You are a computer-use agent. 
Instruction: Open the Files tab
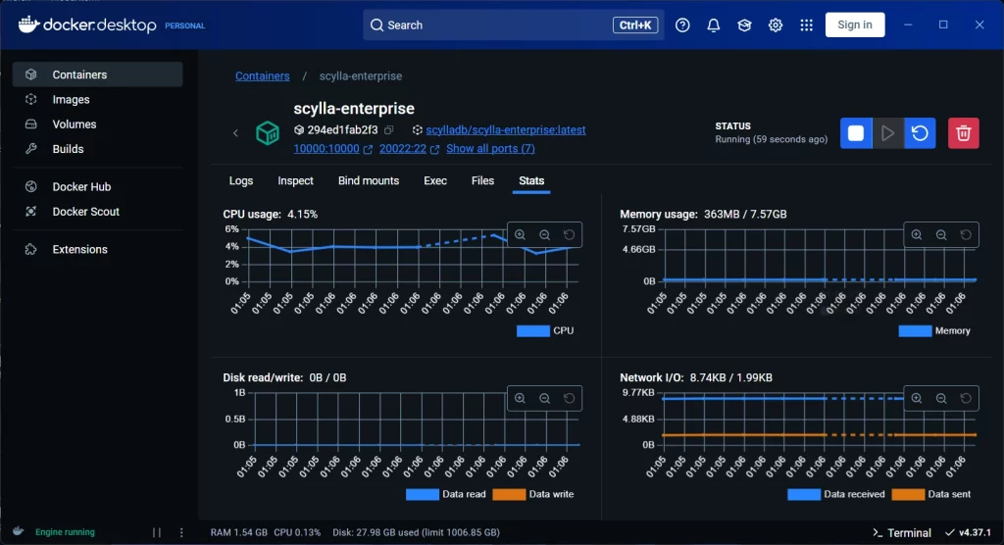coord(482,181)
